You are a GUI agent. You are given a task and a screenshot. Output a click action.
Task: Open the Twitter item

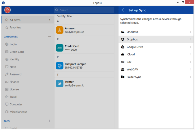(84, 84)
